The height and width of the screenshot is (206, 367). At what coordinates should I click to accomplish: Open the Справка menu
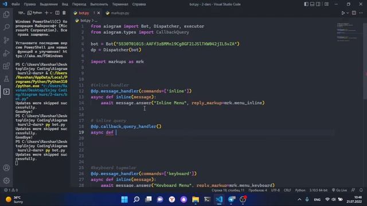(x=139, y=4)
